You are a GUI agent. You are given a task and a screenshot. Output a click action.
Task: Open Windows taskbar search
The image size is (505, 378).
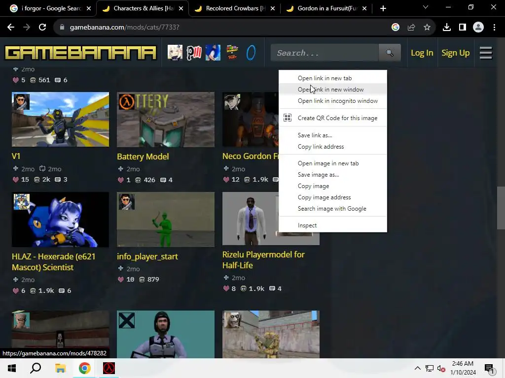coord(36,368)
